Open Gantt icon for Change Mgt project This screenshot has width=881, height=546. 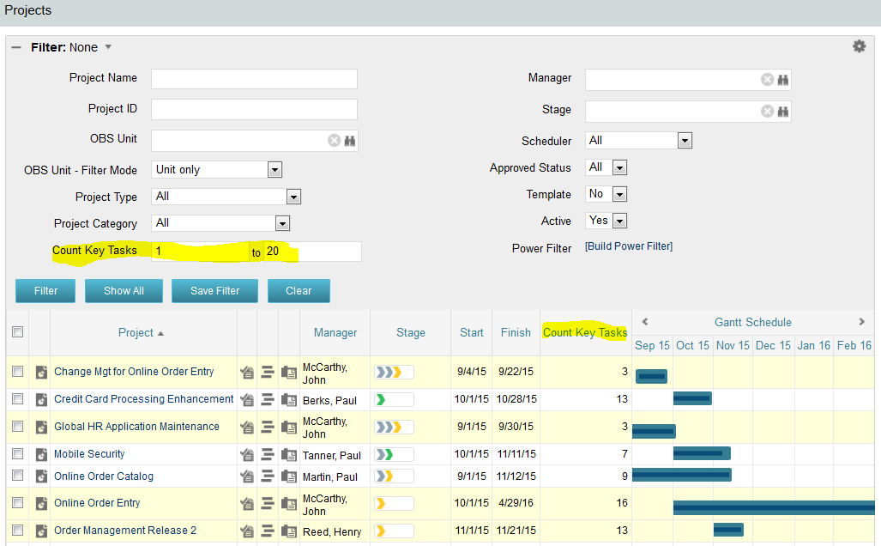(x=268, y=372)
